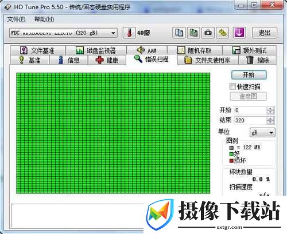Click the 结束 field spinner arrows
Screen dimensions: 287x234
tap(270, 121)
